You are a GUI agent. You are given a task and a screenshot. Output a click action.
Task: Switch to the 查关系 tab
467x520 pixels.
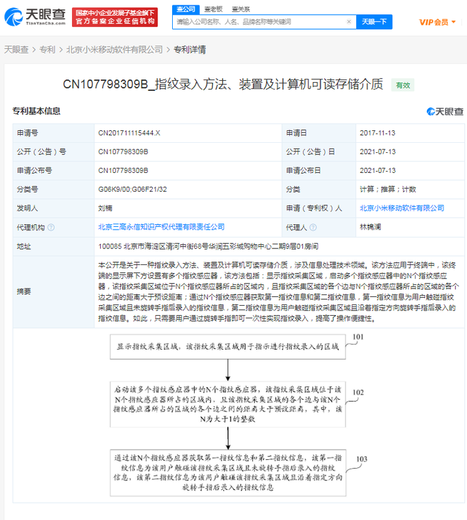pos(241,9)
